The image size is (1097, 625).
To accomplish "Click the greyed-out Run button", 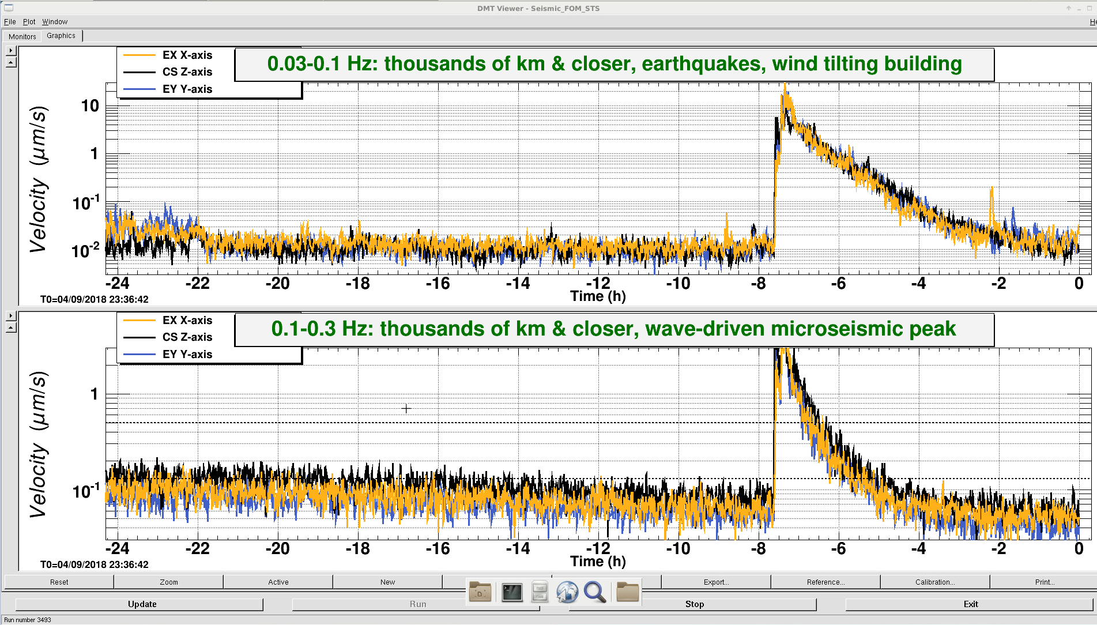I will pyautogui.click(x=416, y=604).
